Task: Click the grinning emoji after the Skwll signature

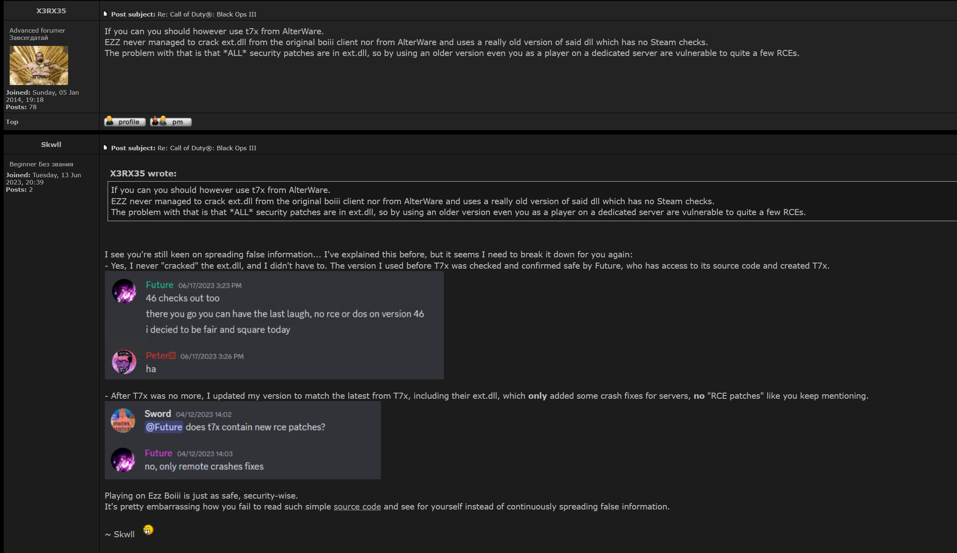Action: pos(148,530)
